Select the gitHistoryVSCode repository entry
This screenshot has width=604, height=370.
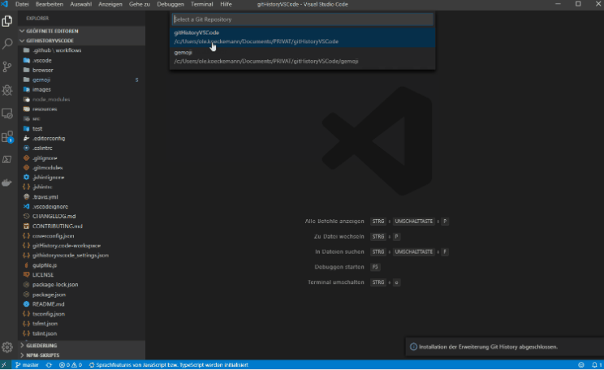click(x=302, y=37)
